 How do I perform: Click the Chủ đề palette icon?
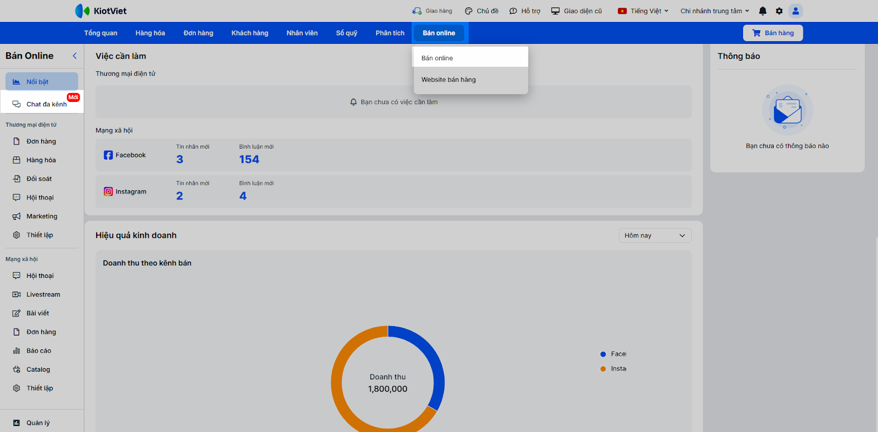(469, 11)
